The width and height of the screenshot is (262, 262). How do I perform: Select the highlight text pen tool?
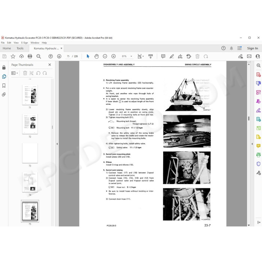(x=171, y=57)
